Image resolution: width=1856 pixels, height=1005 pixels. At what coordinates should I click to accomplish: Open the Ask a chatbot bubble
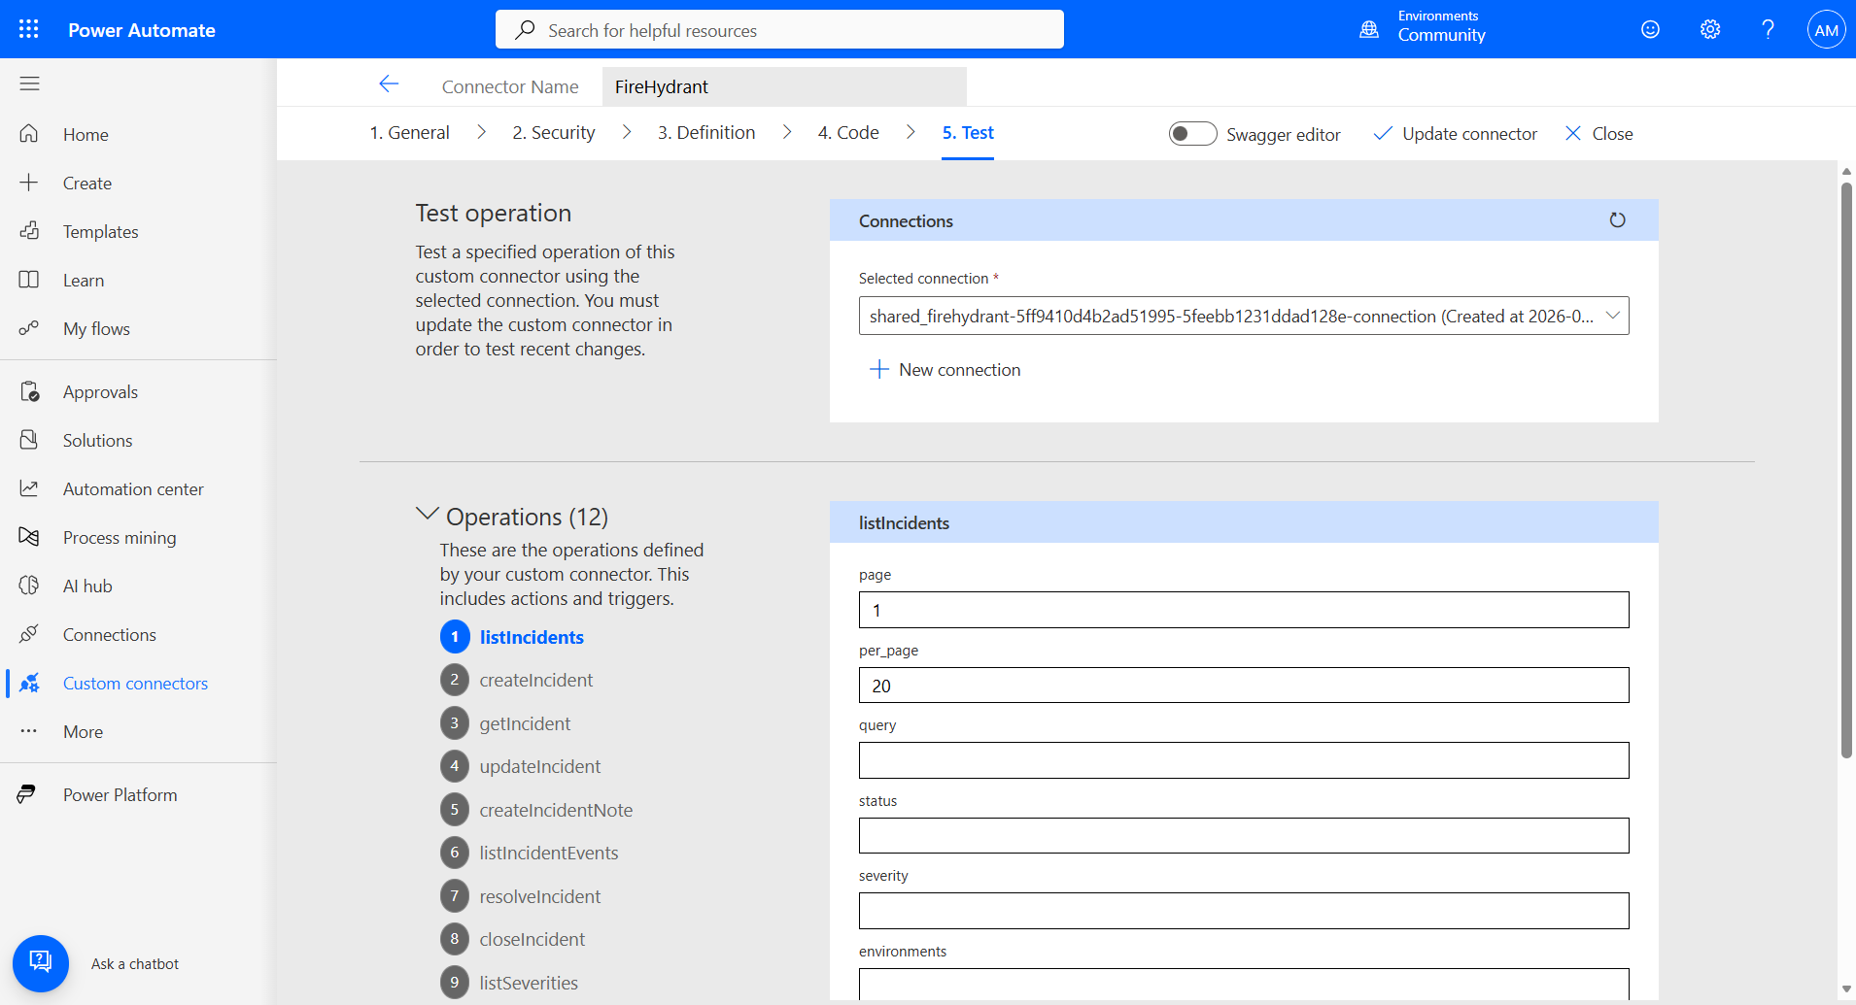(41, 963)
